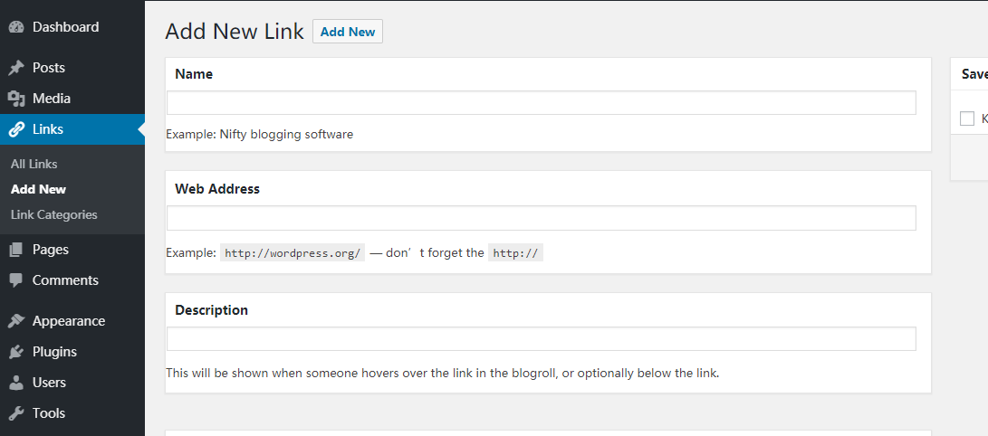The width and height of the screenshot is (988, 436).
Task: Click the Links chain icon
Action: [x=16, y=129]
